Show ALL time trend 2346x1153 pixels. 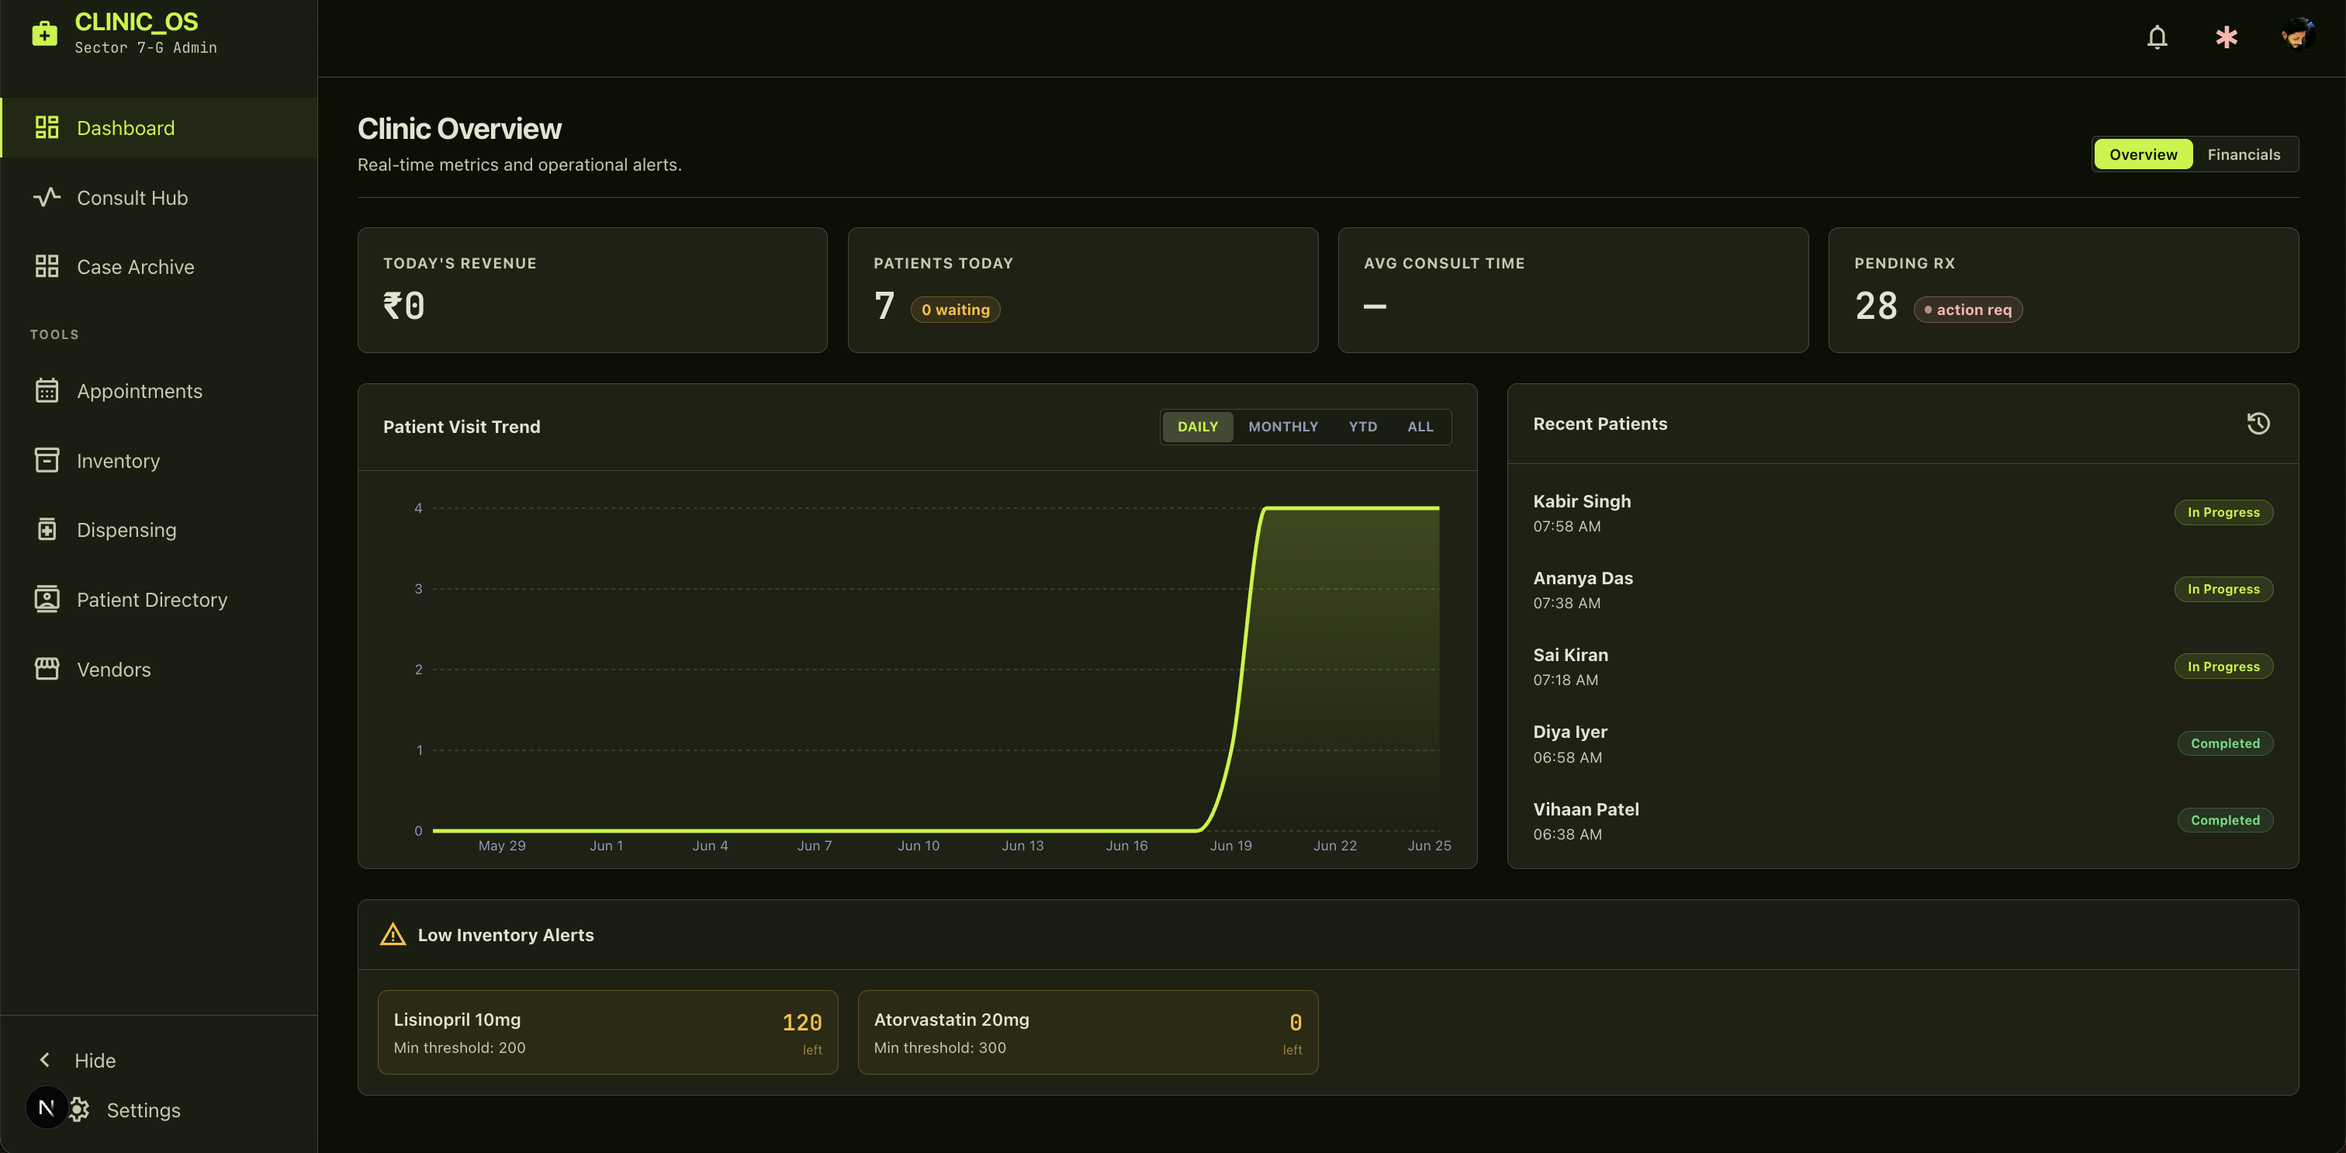(1420, 426)
